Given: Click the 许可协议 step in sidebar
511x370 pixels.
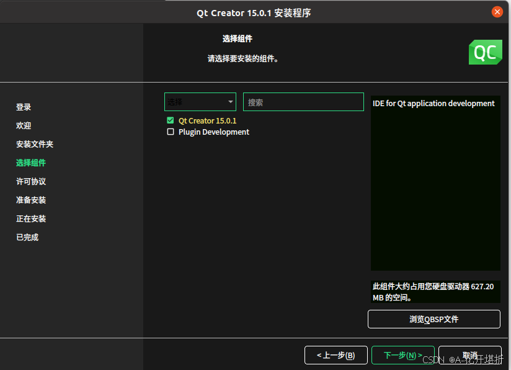Looking at the screenshot, I should (31, 181).
